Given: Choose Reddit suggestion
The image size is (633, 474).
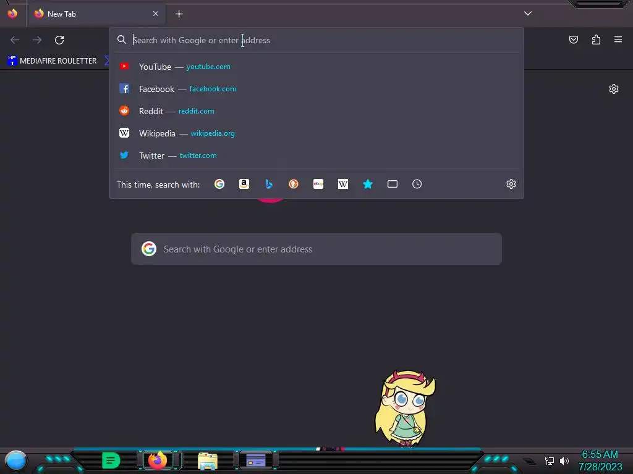Looking at the screenshot, I should [x=316, y=111].
